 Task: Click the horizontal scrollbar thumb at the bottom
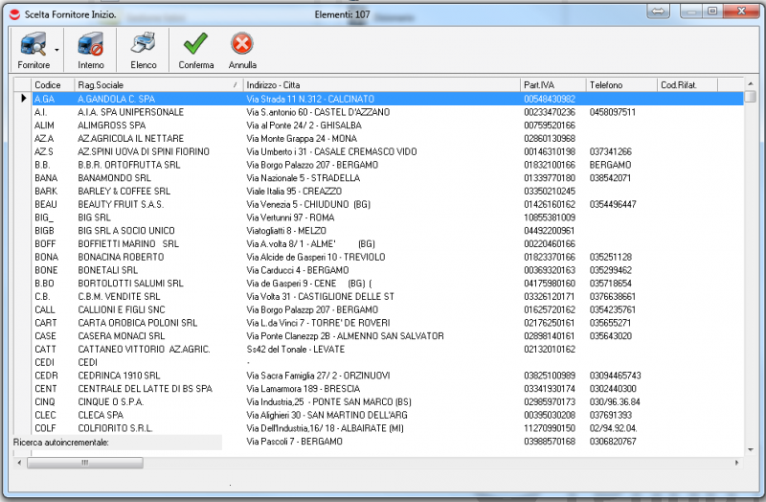(x=84, y=462)
